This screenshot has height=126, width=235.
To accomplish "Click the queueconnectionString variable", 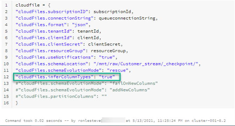I will tap(127, 18).
